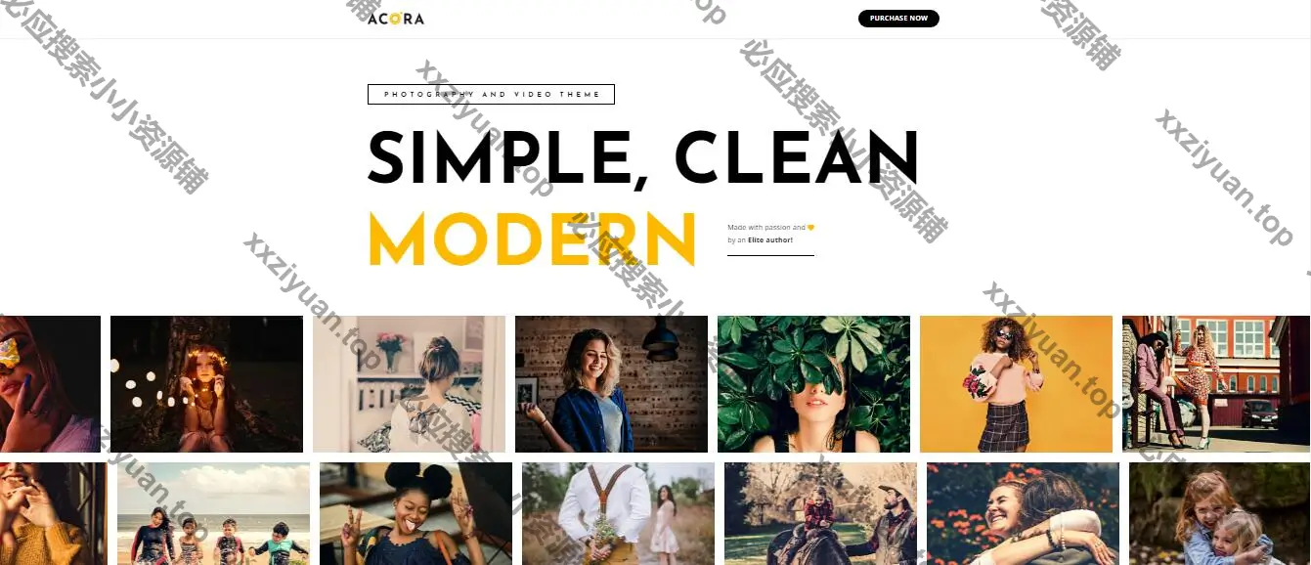This screenshot has height=565, width=1311.
Task: Open the girl with fairy lights photo
Action: pos(206,384)
